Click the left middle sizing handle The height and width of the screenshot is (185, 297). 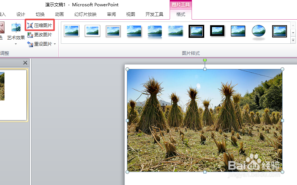pos(127,120)
